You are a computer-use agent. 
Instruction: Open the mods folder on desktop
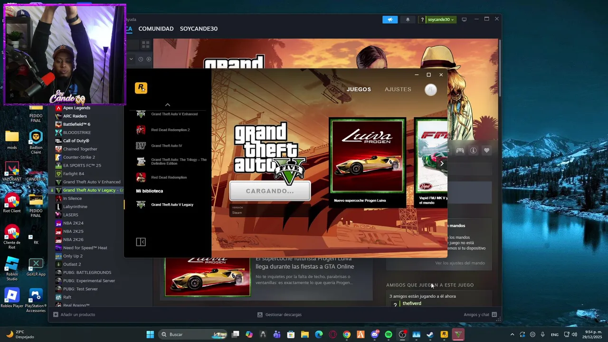coord(12,140)
